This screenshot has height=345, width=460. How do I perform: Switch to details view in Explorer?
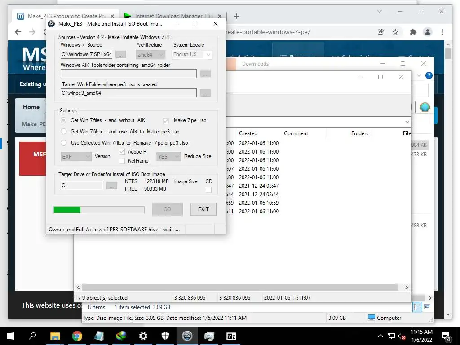pyautogui.click(x=417, y=307)
